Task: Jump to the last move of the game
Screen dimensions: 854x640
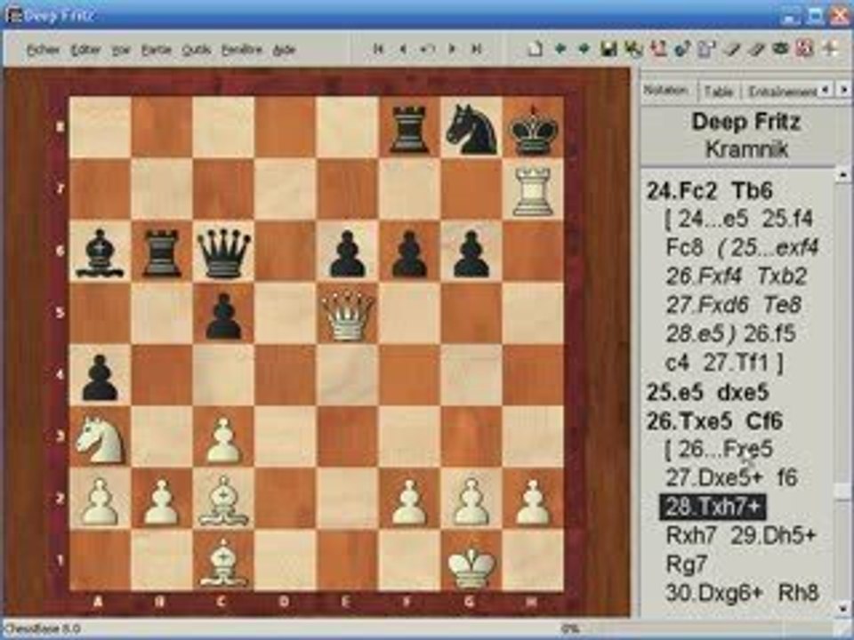Action: [477, 49]
